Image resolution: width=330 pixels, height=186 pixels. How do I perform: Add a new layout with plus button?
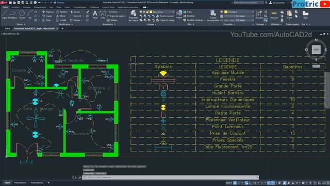[48, 182]
